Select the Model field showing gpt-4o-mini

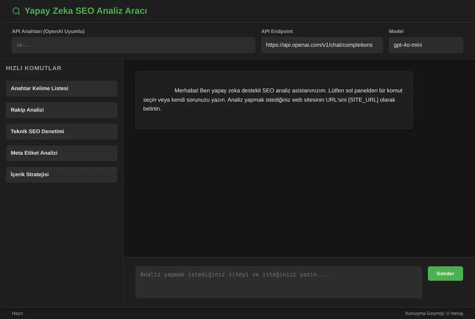coord(426,45)
